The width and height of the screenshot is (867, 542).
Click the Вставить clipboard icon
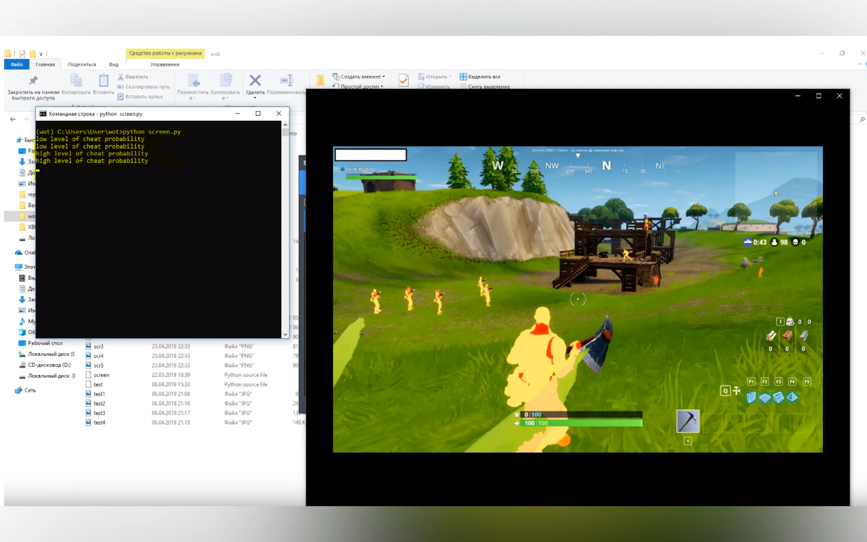tap(103, 81)
